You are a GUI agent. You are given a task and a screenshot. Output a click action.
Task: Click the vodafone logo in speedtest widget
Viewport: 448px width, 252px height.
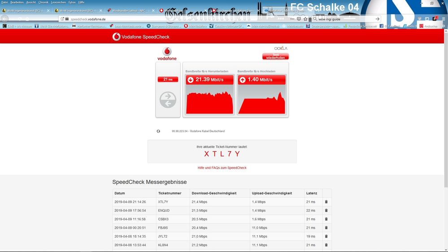pyautogui.click(x=167, y=54)
